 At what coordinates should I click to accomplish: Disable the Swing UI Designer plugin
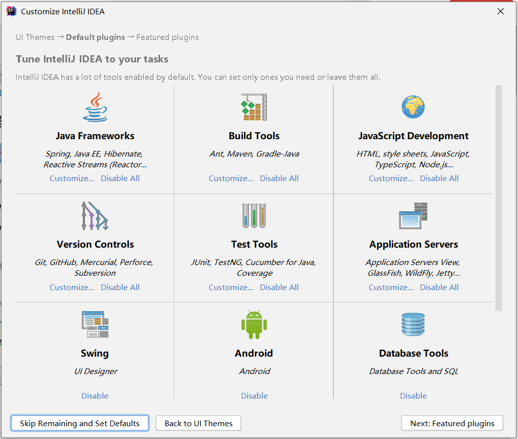coord(95,396)
